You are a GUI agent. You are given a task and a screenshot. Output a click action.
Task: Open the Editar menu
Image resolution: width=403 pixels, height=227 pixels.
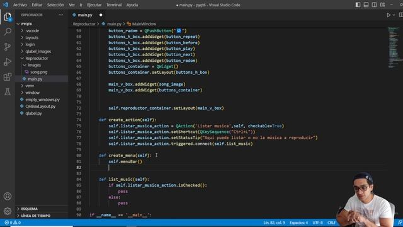[37, 5]
